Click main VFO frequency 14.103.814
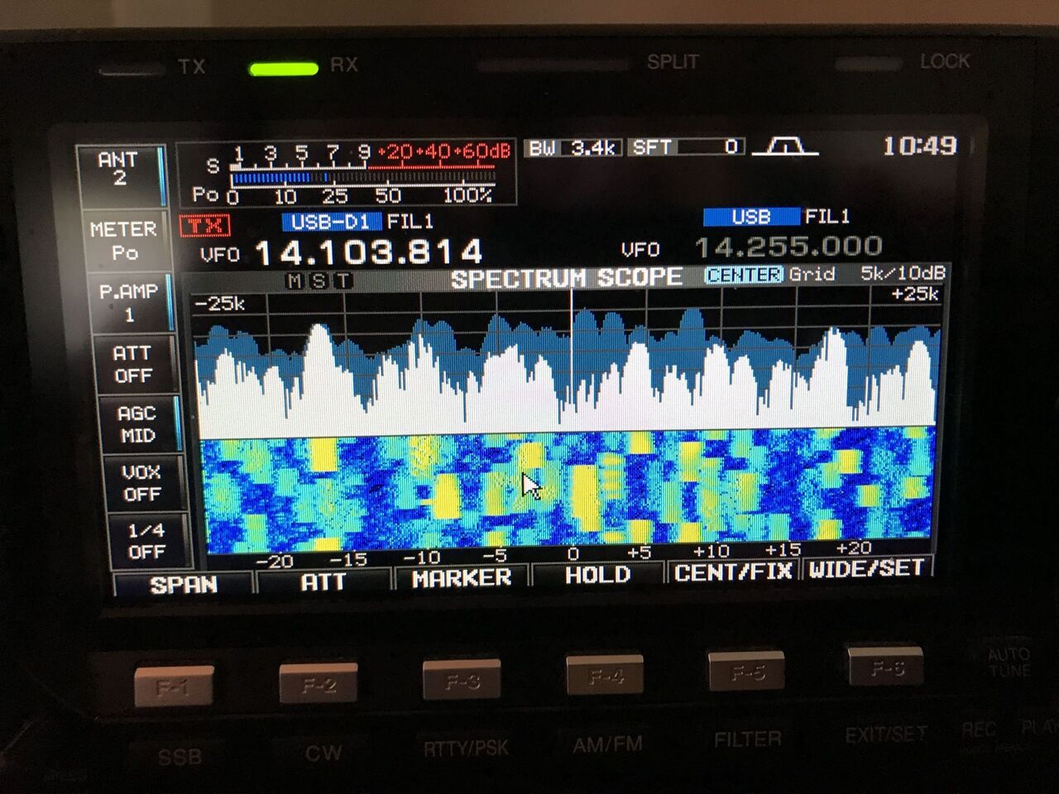Image resolution: width=1059 pixels, height=794 pixels. (368, 251)
